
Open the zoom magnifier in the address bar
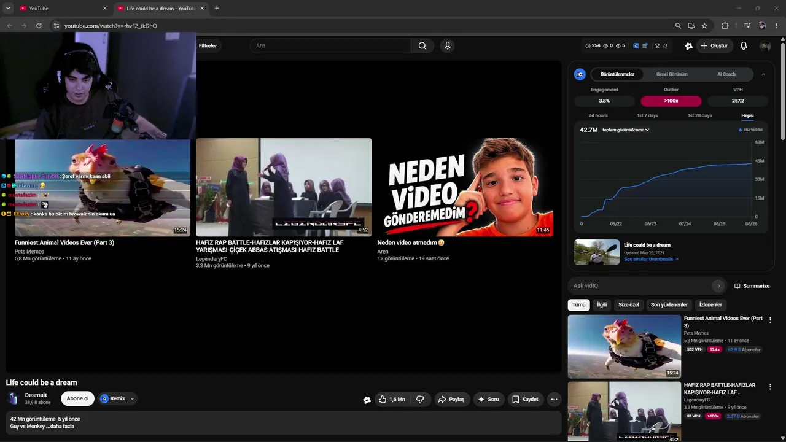click(678, 26)
